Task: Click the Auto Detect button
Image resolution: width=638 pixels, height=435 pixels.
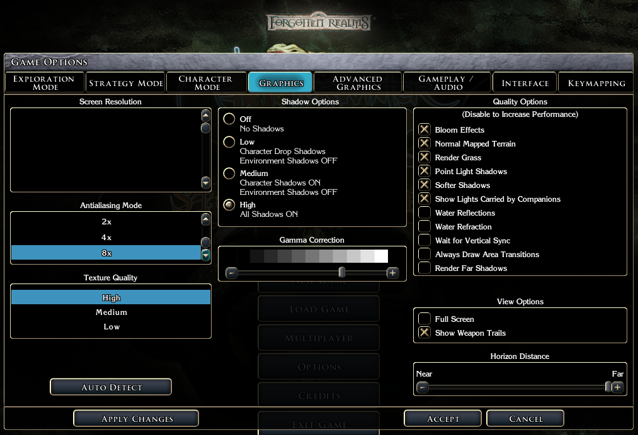Action: point(111,387)
